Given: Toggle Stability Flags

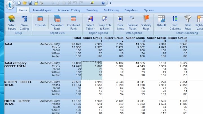Looking at the screenshot, I should pos(146,23).
